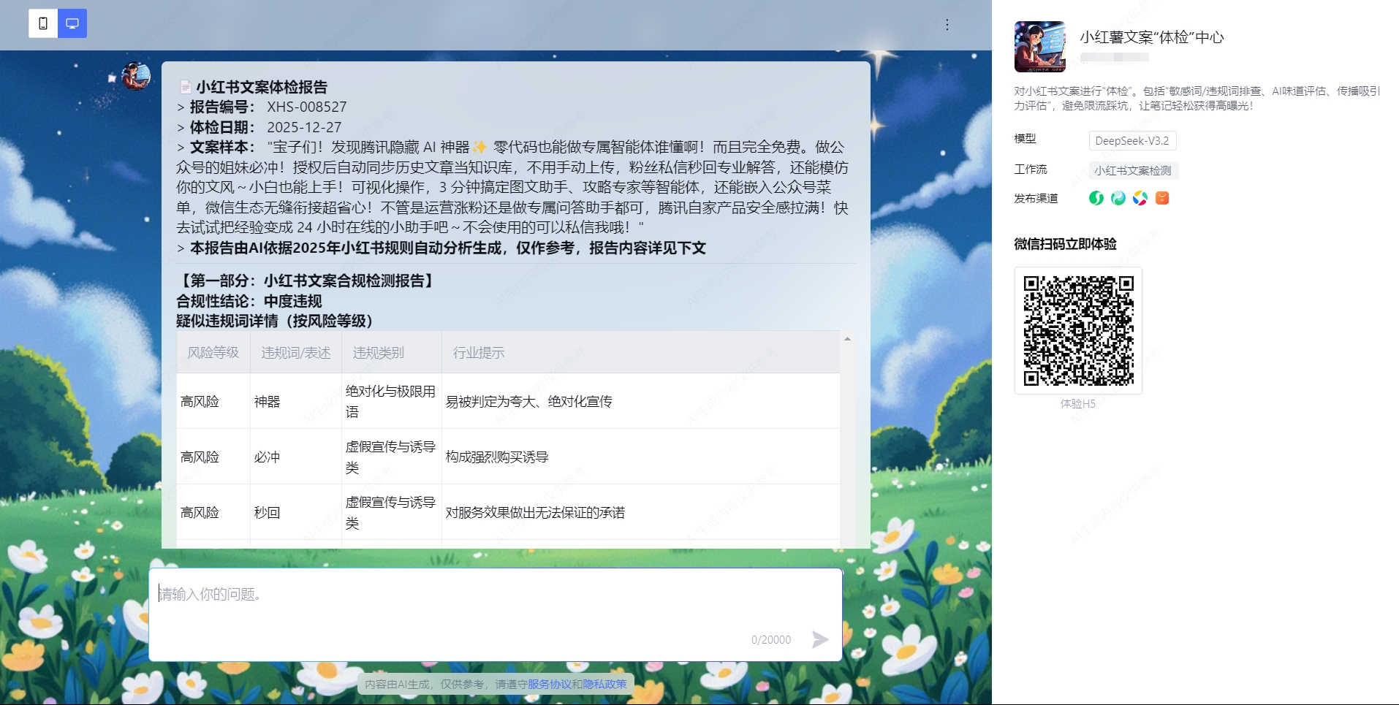Click the 发布渠道 label
The width and height of the screenshot is (1399, 705).
(x=1036, y=198)
